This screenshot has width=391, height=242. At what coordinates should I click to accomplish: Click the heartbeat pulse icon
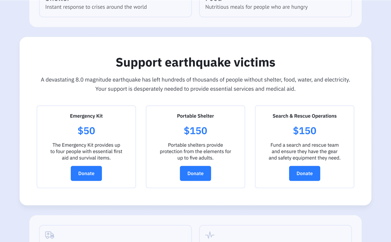coord(210,235)
